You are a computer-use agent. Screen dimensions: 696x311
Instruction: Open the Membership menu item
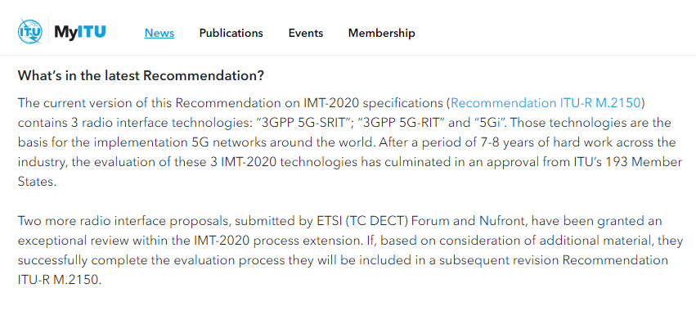point(382,33)
